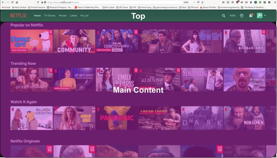The image size is (277, 158).
Task: Open the page actions three-dots menu
Action: point(194,2)
